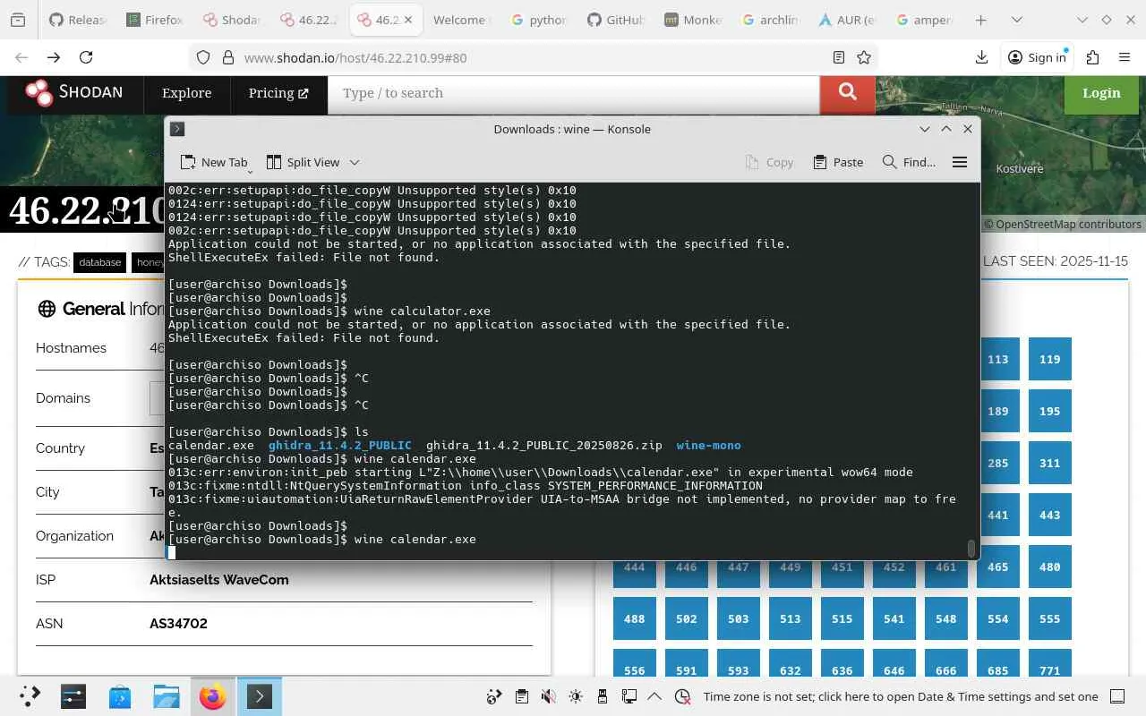This screenshot has height=716, width=1146.
Task: Open port 113 tile
Action: coord(997,359)
